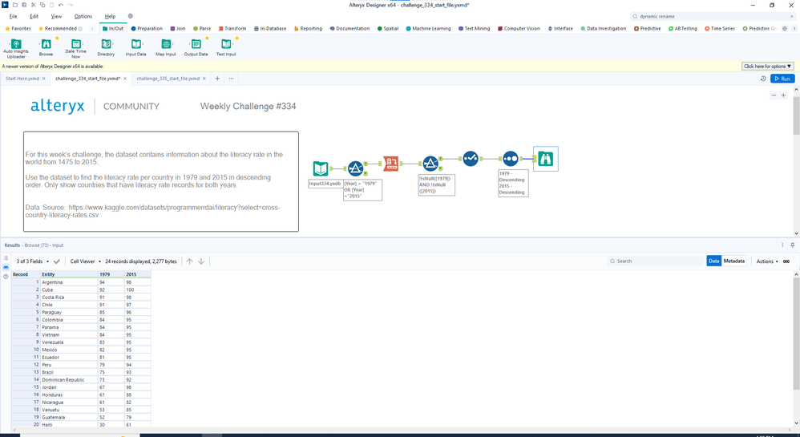Open the File menu
Image resolution: width=800 pixels, height=437 pixels.
[14, 16]
